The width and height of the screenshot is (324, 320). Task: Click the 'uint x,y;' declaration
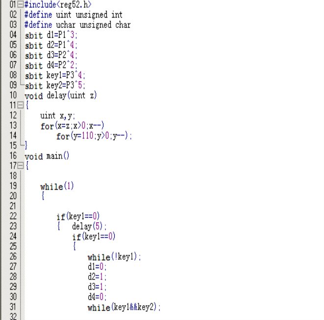[x=57, y=116]
